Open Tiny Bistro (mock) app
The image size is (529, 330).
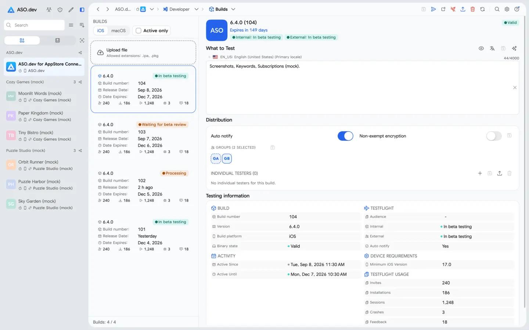coord(44,136)
